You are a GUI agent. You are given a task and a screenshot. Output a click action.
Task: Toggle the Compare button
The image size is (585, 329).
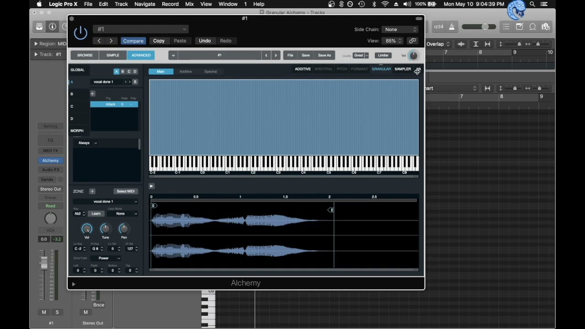133,41
